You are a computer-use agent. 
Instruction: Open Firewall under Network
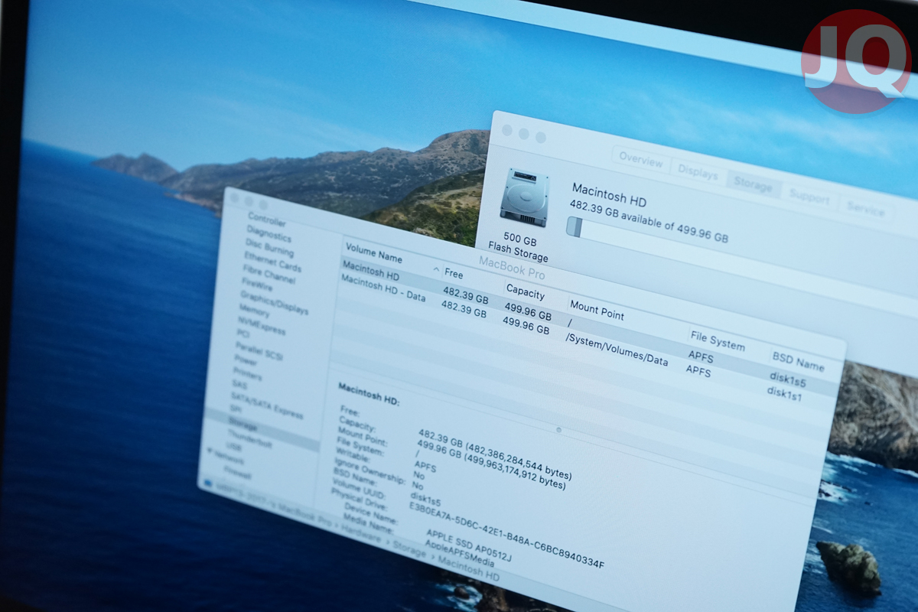236,474
